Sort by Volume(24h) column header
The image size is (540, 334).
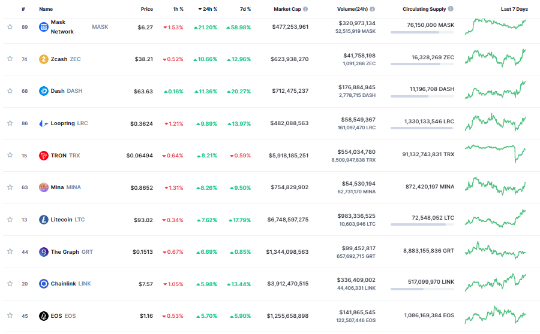[x=352, y=9]
